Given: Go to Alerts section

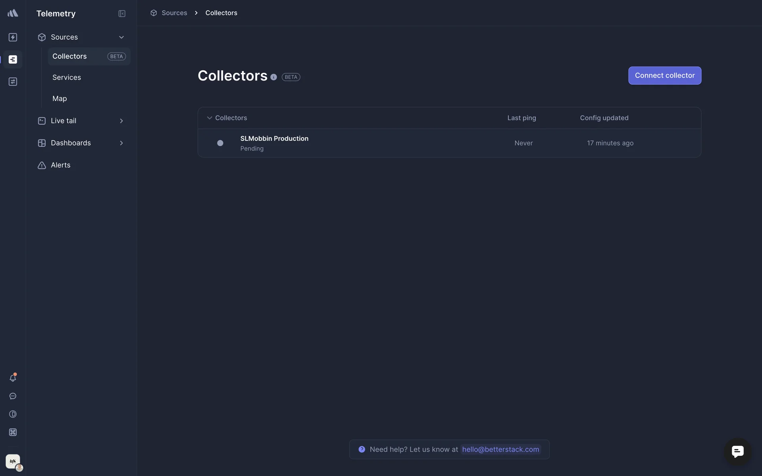Looking at the screenshot, I should (x=60, y=165).
